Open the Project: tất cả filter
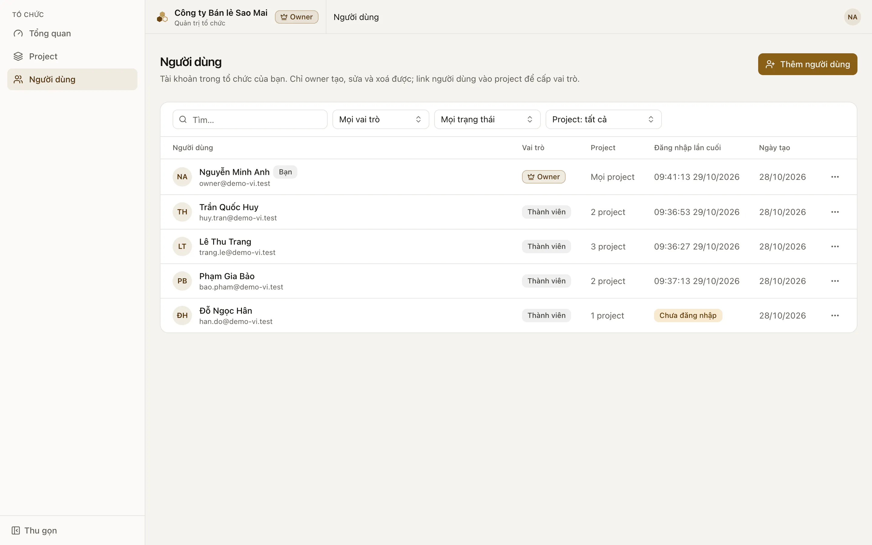Viewport: 872px width, 545px height. (x=603, y=119)
